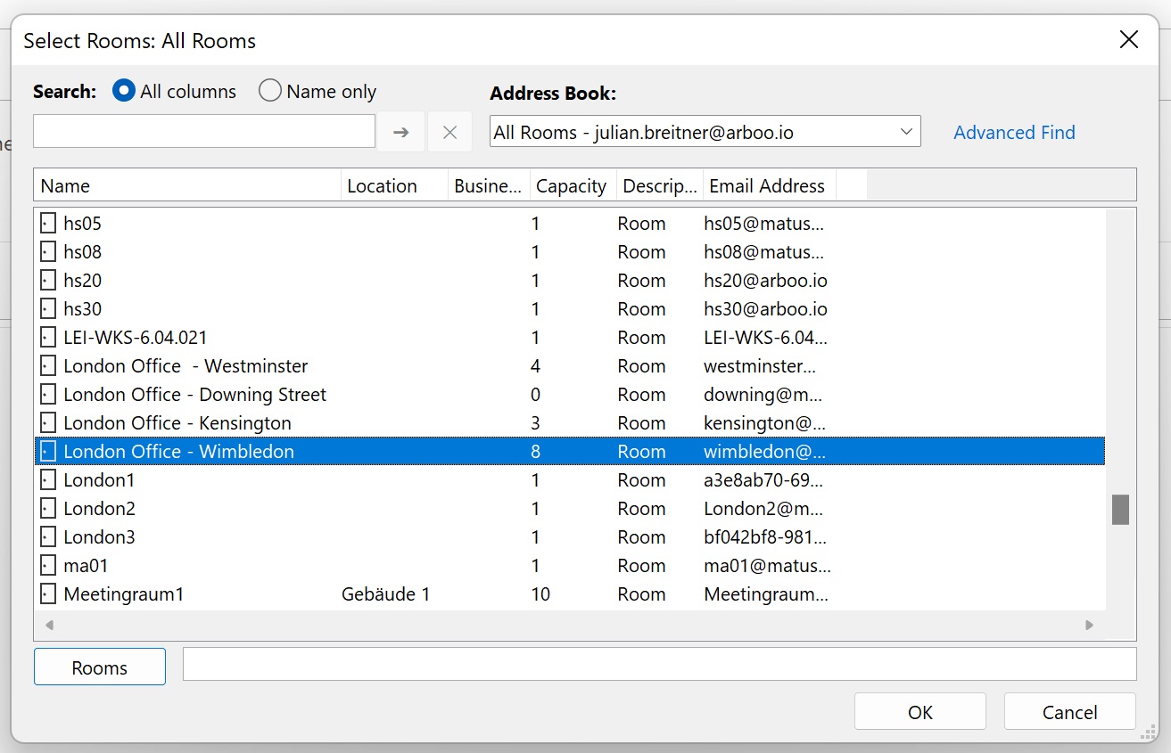Image resolution: width=1171 pixels, height=753 pixels.
Task: Click the room icon beside London Office - Wimbledon
Action: point(47,451)
